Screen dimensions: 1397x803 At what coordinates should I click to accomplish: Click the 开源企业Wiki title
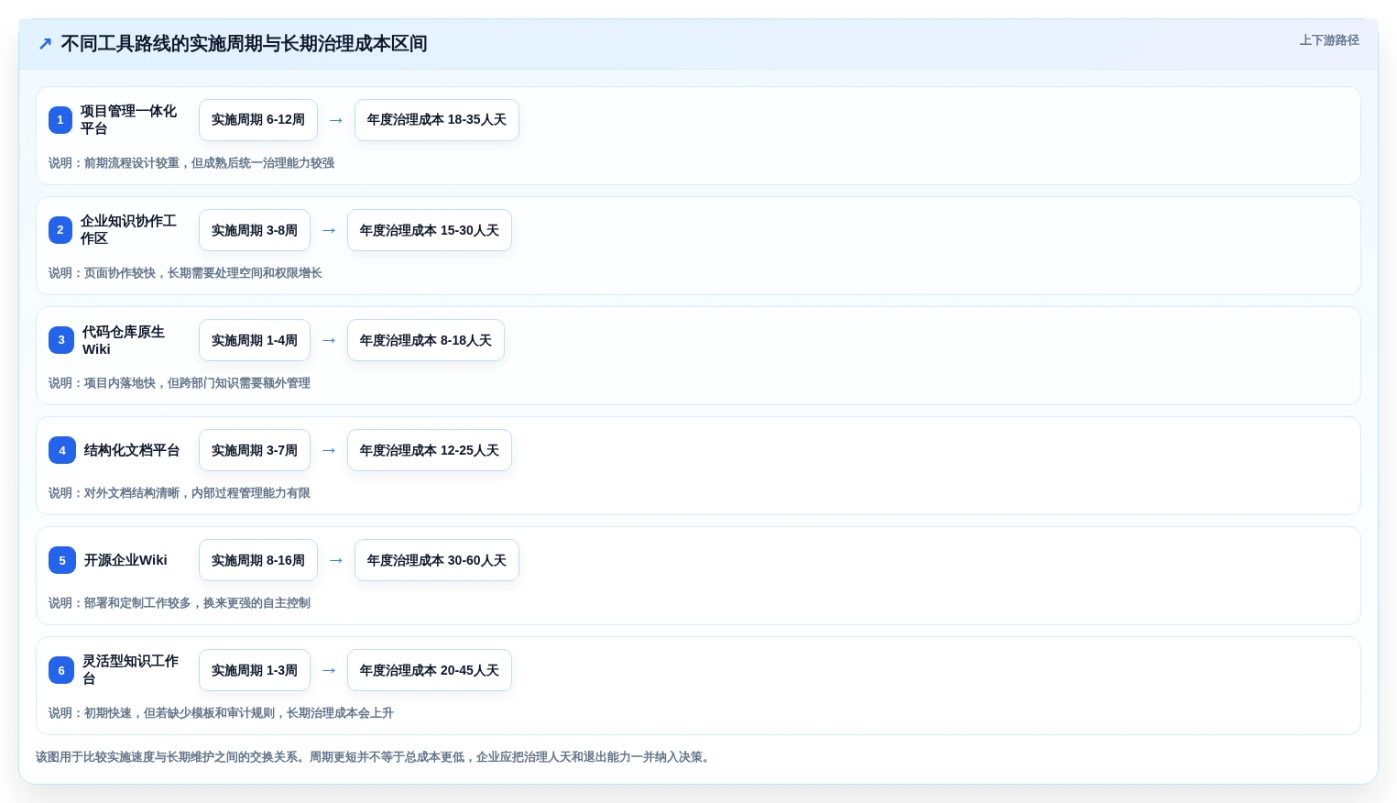pos(126,560)
